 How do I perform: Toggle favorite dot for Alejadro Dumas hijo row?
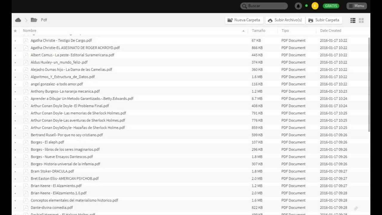15,70
